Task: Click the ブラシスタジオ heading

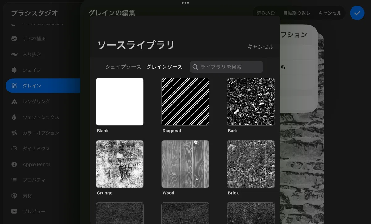Action: [34, 13]
